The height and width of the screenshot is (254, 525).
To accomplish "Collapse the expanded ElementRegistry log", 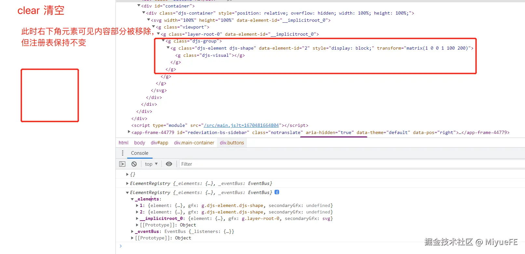I will pos(127,192).
